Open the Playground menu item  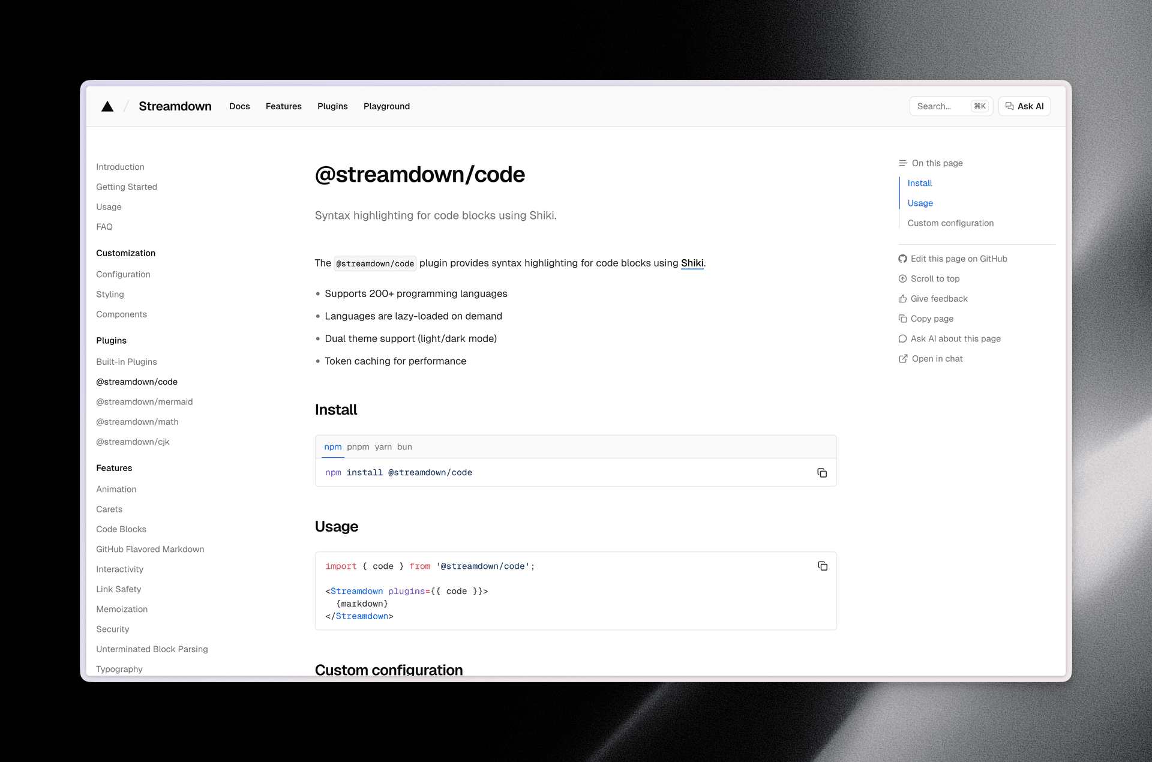tap(386, 106)
